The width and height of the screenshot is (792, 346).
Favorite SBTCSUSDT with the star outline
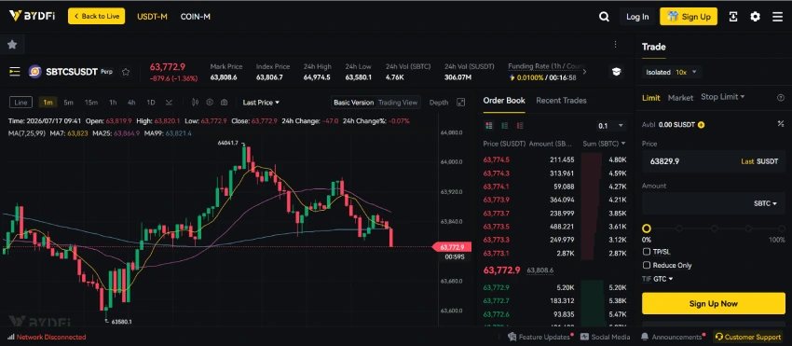[x=126, y=72]
